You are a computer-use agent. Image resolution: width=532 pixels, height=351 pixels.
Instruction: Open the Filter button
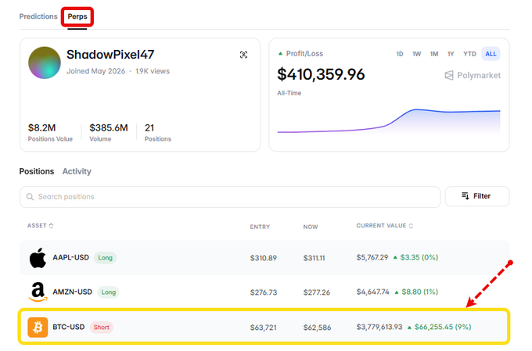coord(477,196)
